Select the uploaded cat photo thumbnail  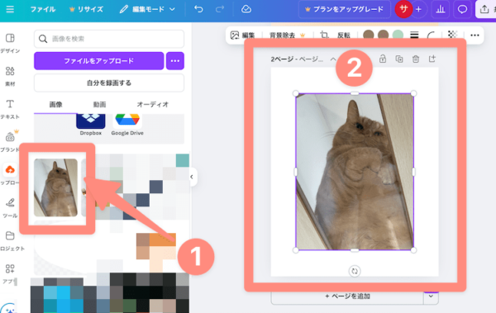(55, 187)
